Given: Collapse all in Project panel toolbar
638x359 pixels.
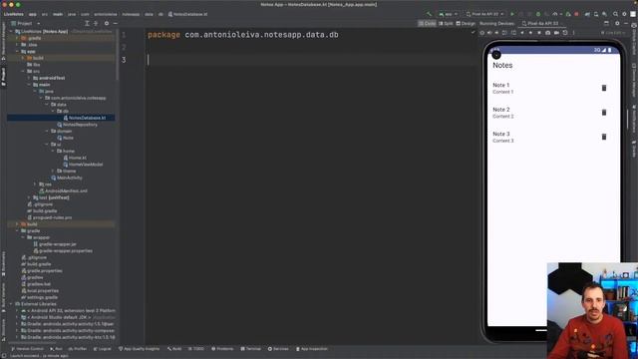Looking at the screenshot, I should tap(96, 23).
